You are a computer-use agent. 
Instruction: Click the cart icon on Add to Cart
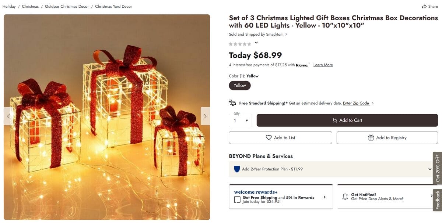334,120
